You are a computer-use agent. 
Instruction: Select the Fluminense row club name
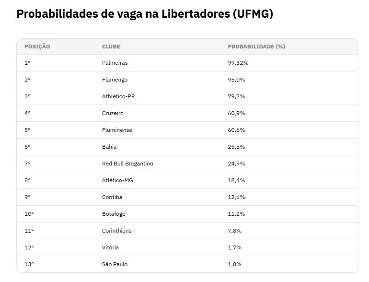click(x=117, y=130)
